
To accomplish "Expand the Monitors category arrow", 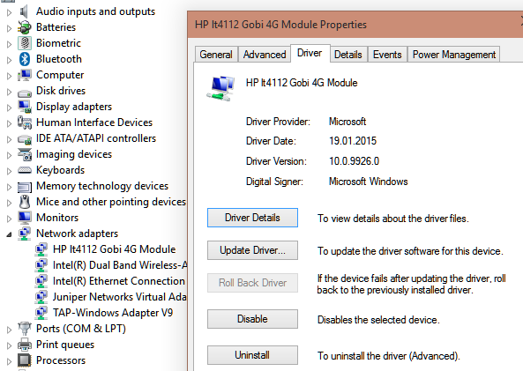I will tap(9, 219).
